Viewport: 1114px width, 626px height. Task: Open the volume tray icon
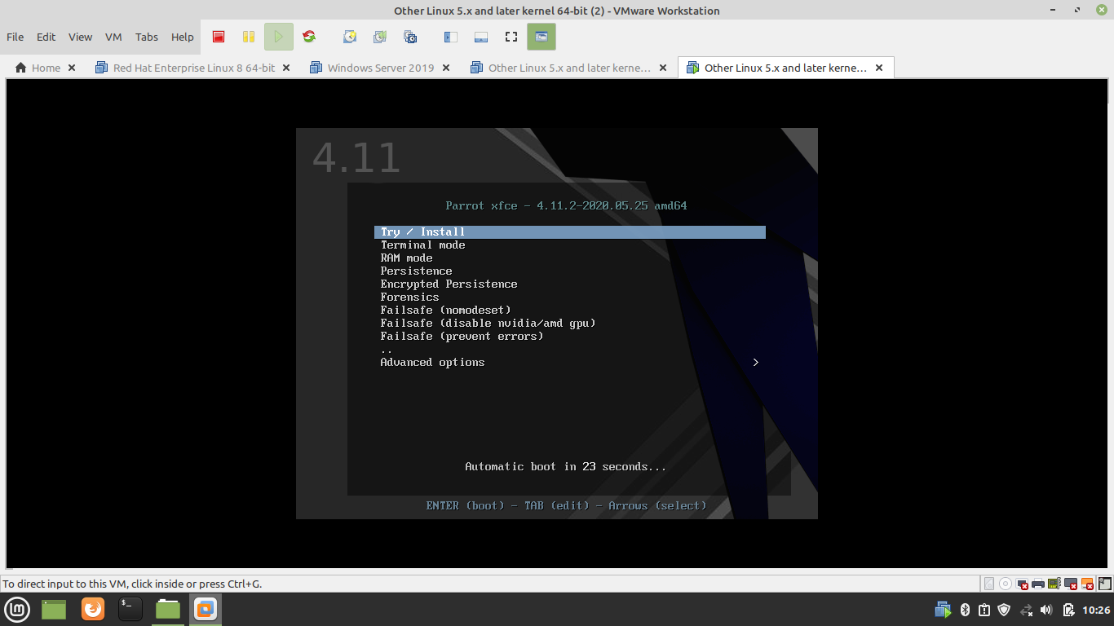click(1047, 610)
